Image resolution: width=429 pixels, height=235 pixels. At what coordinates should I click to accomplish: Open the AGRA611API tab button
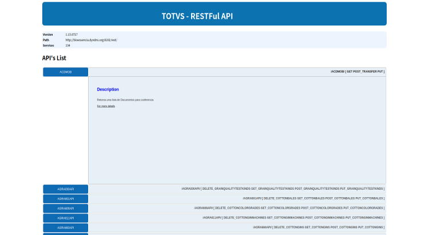click(65, 218)
